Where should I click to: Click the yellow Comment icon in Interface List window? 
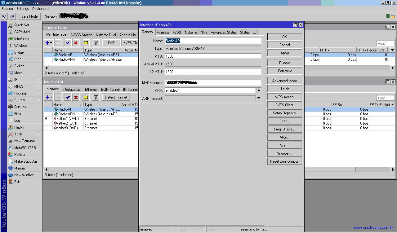point(86,97)
